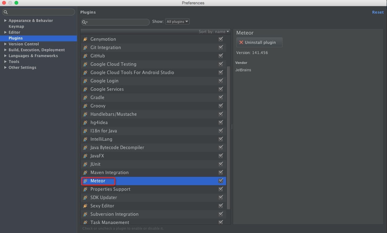Click the Uninstall plugin button
Viewport: 387px width, 233px height.
pyautogui.click(x=259, y=43)
